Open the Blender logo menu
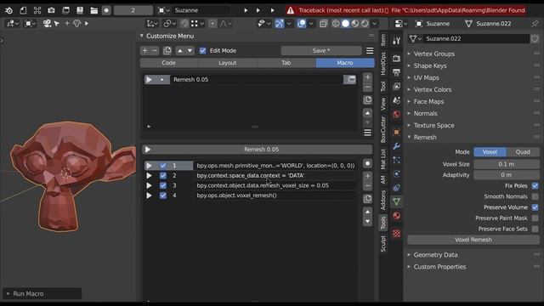The width and height of the screenshot is (544, 306). [x=8, y=10]
